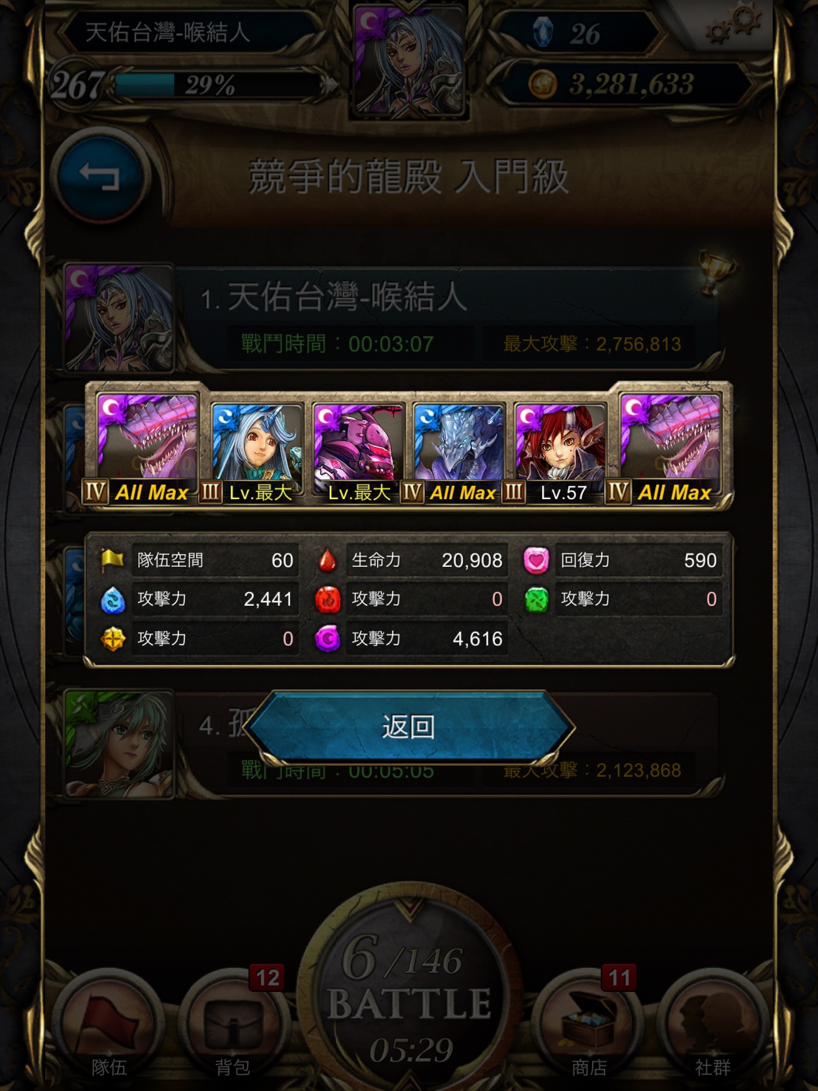
Task: Tap the level experience progress bar
Action: coord(218,84)
